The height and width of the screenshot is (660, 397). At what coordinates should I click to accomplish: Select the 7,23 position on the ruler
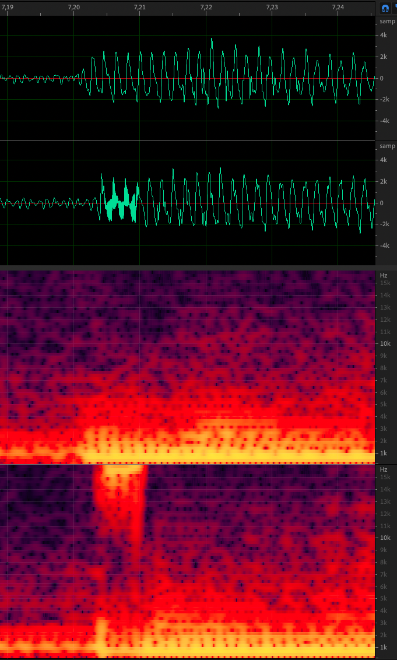click(272, 7)
